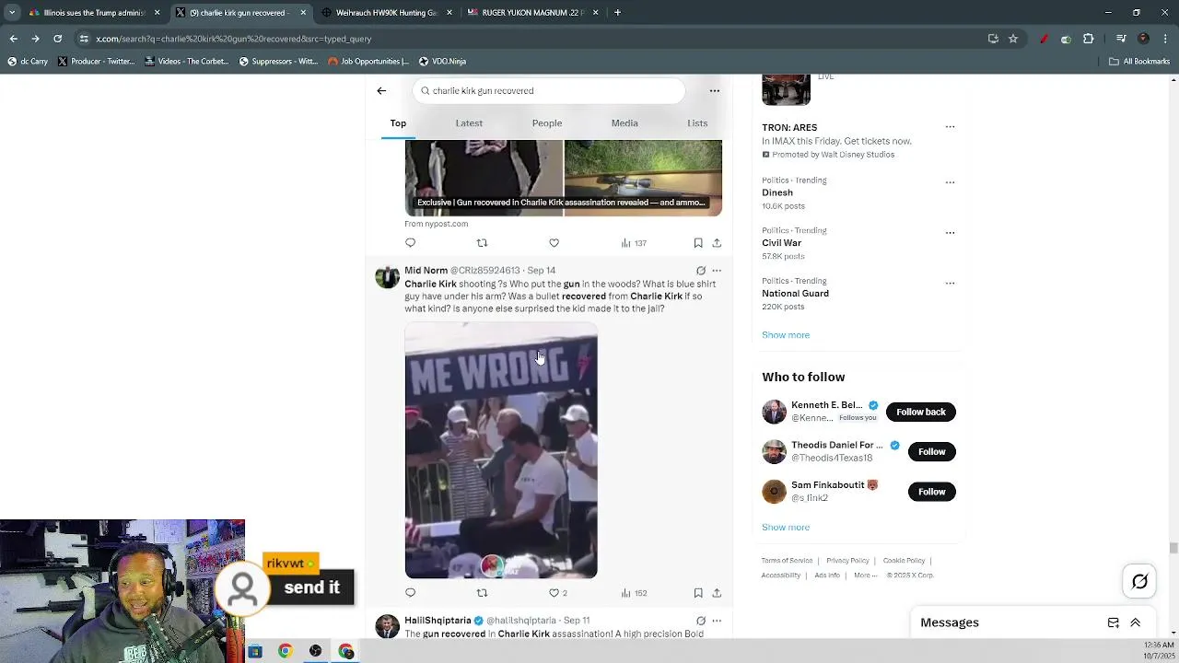The image size is (1179, 663).
Task: Open the National Guard trending topic
Action: (795, 294)
